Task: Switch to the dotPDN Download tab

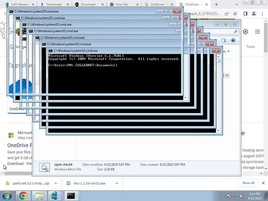Action: tap(88, 4)
